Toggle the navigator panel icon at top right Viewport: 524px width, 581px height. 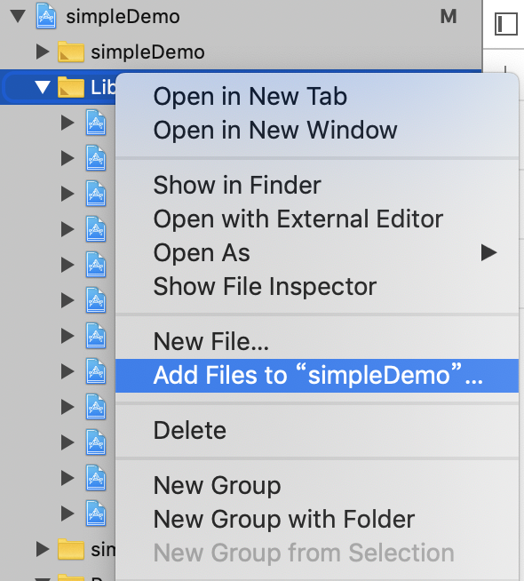click(x=506, y=24)
